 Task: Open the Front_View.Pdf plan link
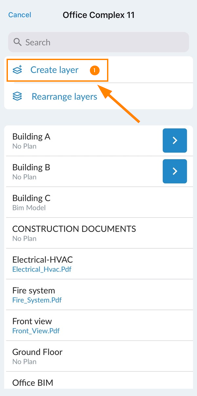(36, 331)
